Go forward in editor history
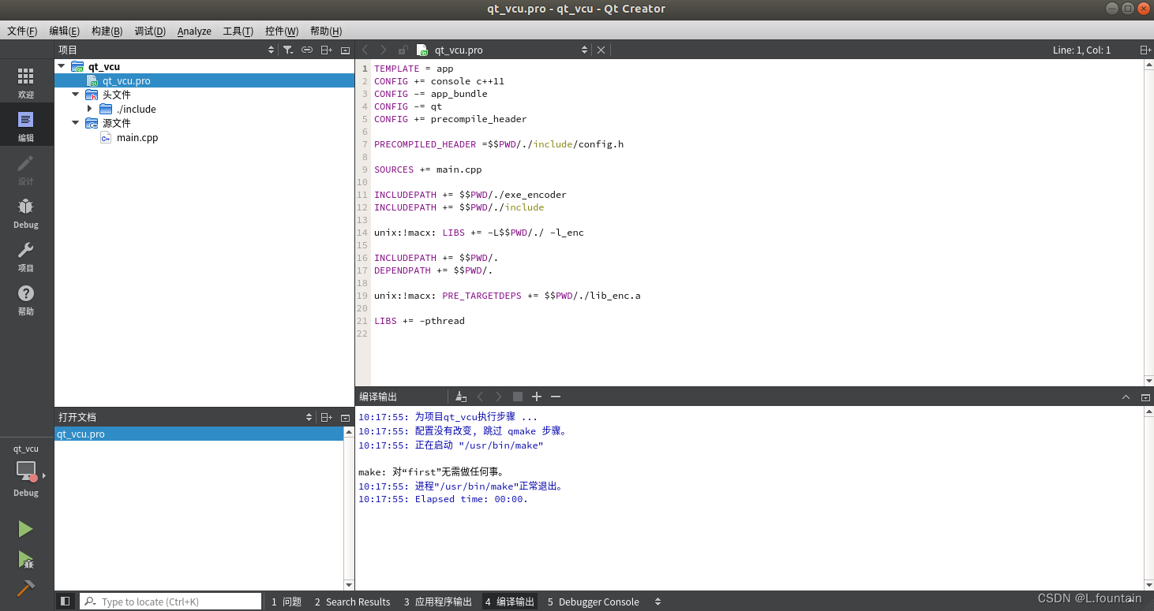This screenshot has width=1154, height=611. (384, 50)
